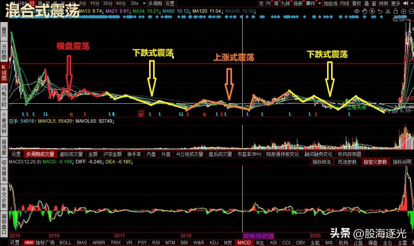Zoom out with the minus circle icon
The width and height of the screenshot is (414, 246).
(411, 11)
